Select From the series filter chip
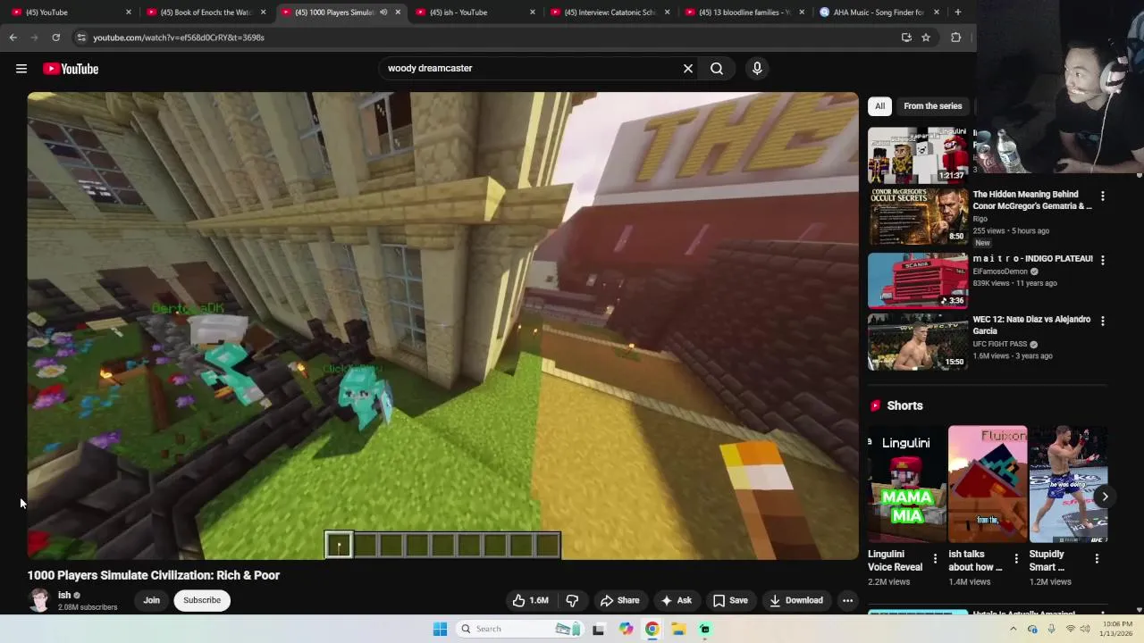The image size is (1144, 643). coord(932,105)
